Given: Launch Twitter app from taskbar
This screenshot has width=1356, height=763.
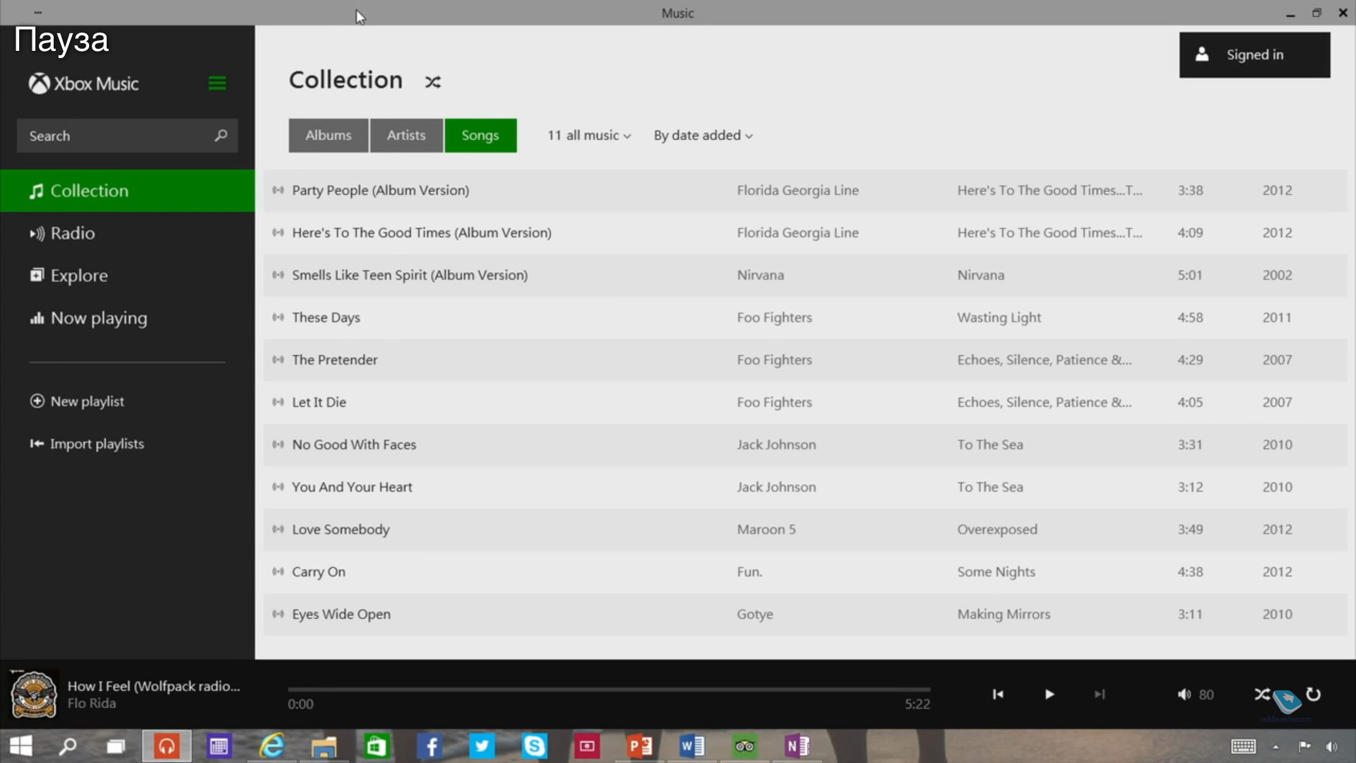Looking at the screenshot, I should pyautogui.click(x=482, y=746).
